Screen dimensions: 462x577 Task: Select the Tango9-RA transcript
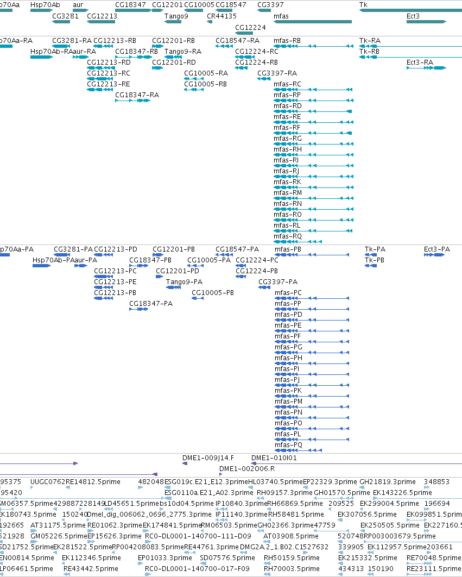click(173, 57)
